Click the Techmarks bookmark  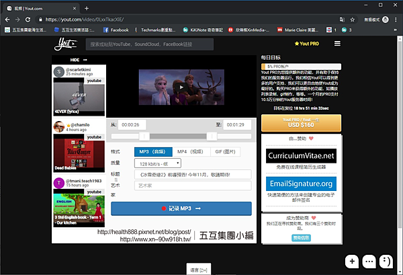(x=155, y=30)
